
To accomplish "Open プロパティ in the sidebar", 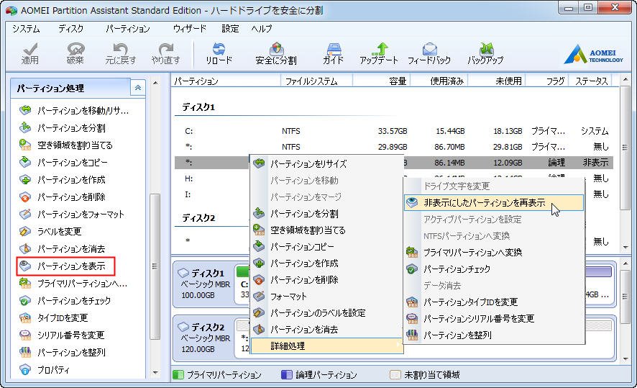I will 45,369.
